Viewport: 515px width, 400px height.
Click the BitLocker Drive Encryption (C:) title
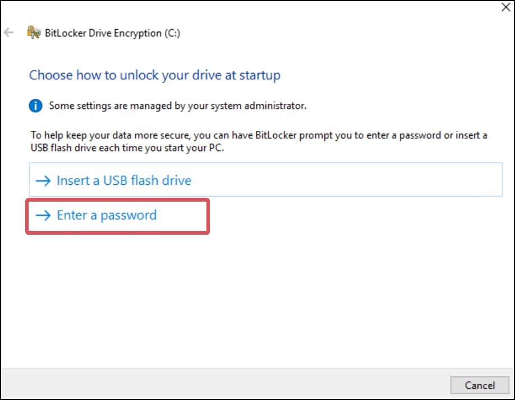click(x=113, y=33)
